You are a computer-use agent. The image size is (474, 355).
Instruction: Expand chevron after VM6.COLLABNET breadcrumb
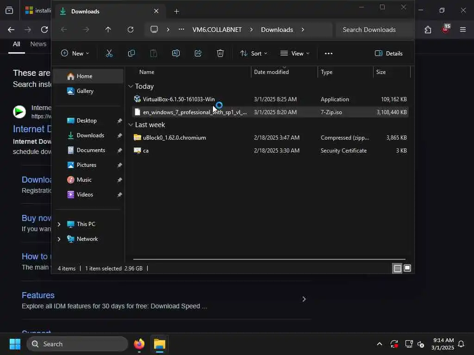(251, 30)
